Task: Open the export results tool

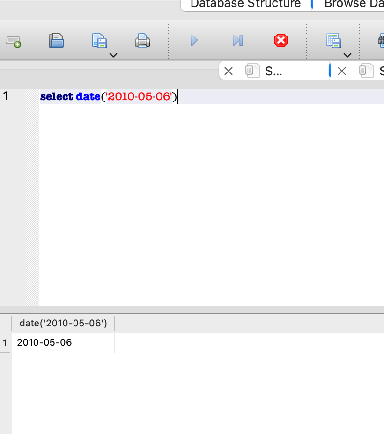Action: (333, 41)
